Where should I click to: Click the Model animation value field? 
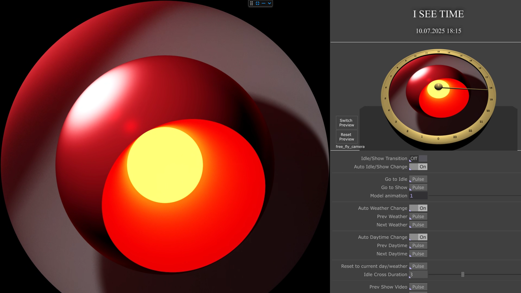418,196
